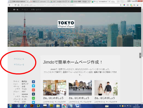Open サブメニュー1 in the sidebar

point(19,59)
